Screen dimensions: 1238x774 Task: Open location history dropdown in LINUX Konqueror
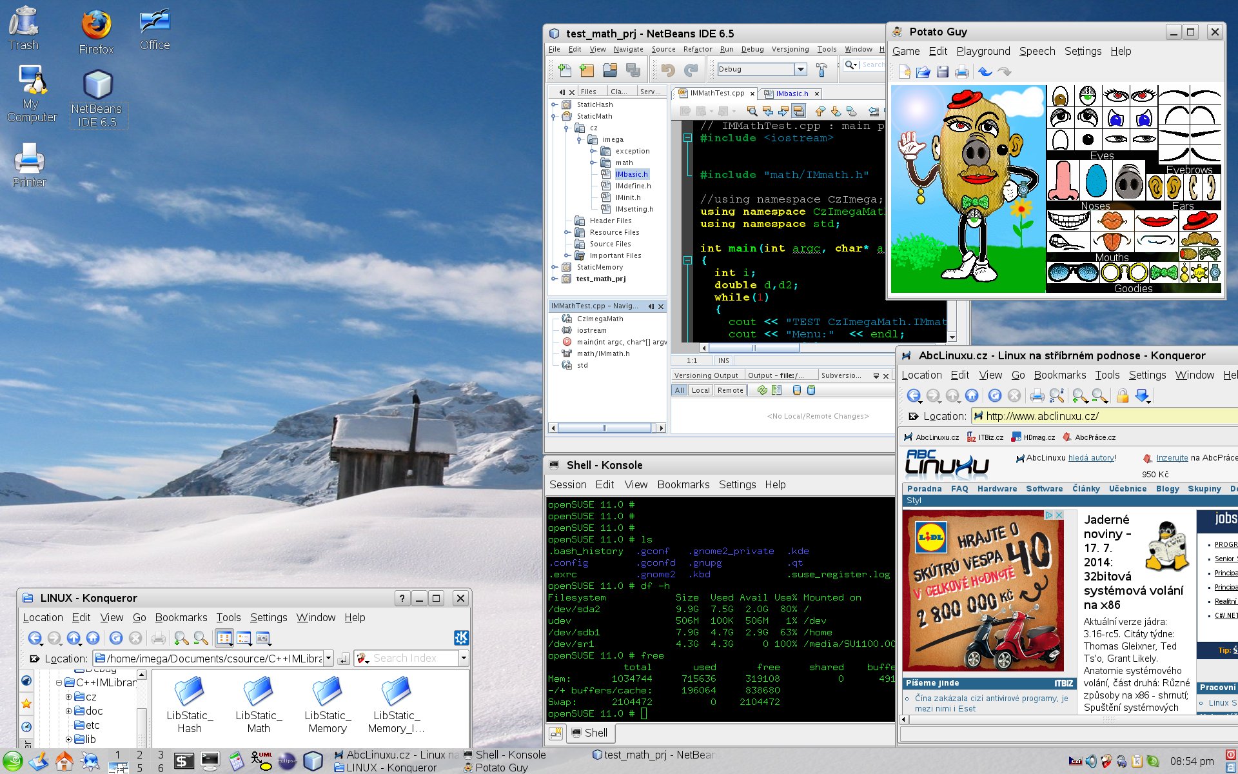(328, 658)
